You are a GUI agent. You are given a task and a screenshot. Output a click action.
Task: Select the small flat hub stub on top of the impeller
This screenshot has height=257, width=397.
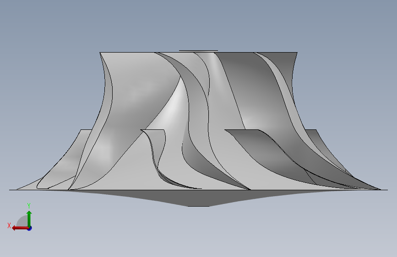pos(199,51)
